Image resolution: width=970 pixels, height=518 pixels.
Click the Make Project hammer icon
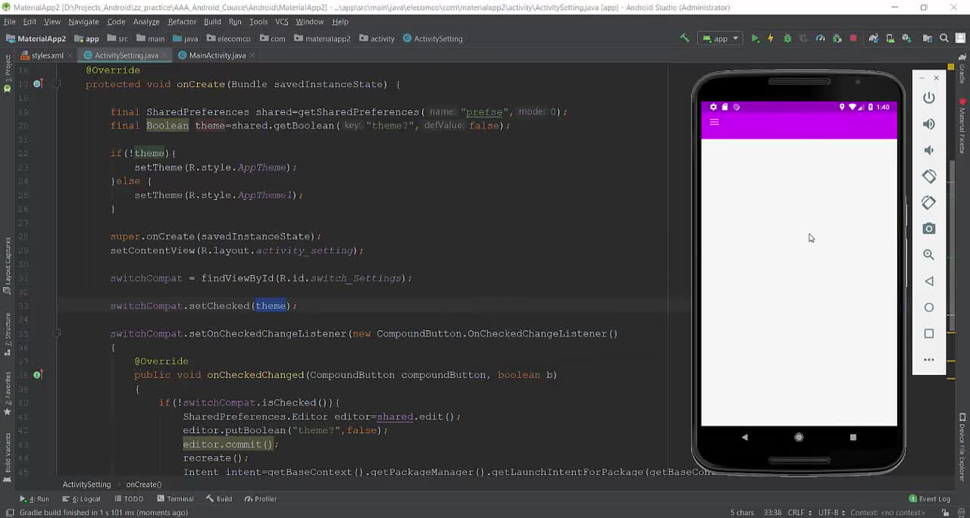point(684,39)
